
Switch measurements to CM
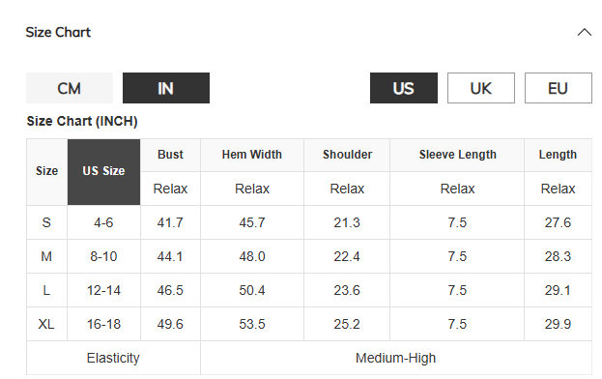[70, 88]
